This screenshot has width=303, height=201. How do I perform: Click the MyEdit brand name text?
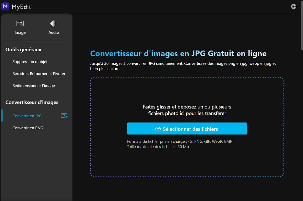click(x=21, y=7)
